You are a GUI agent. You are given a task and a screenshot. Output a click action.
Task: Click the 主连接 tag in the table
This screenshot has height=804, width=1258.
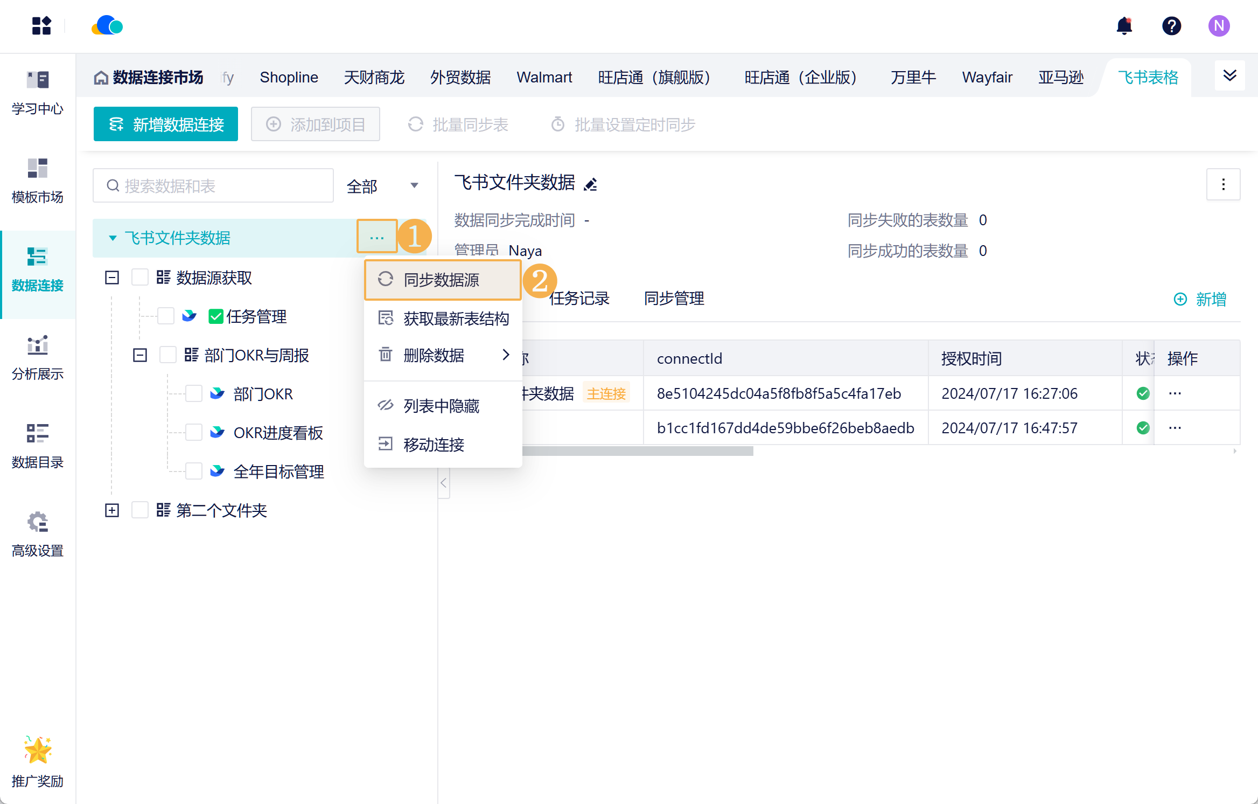tap(606, 393)
